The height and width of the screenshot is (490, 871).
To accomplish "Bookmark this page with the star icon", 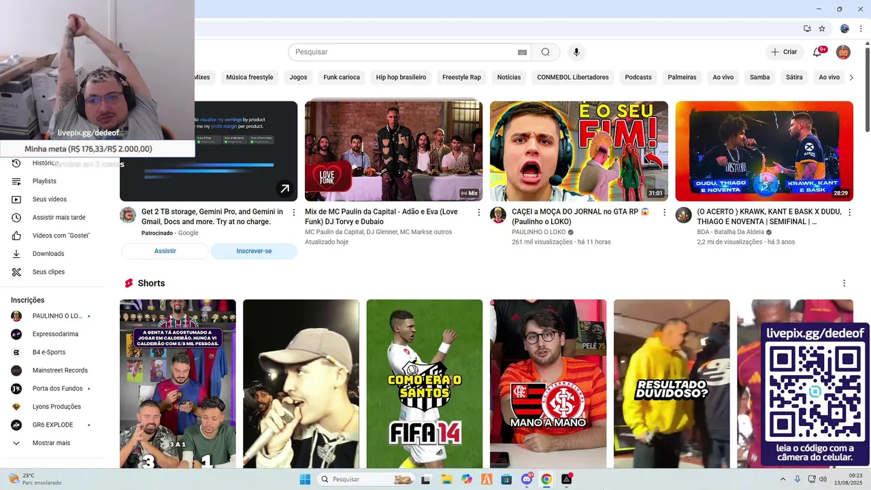I will (822, 29).
